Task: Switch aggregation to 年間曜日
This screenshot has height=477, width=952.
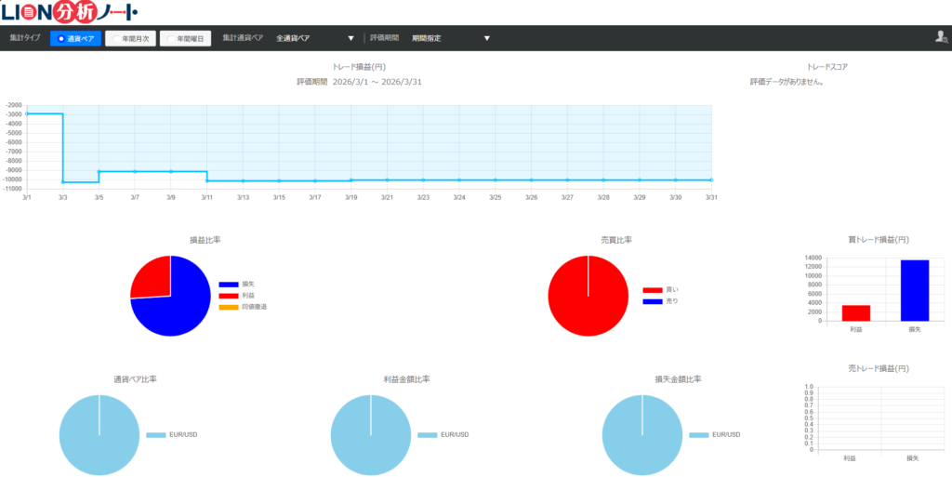Action: click(x=186, y=38)
